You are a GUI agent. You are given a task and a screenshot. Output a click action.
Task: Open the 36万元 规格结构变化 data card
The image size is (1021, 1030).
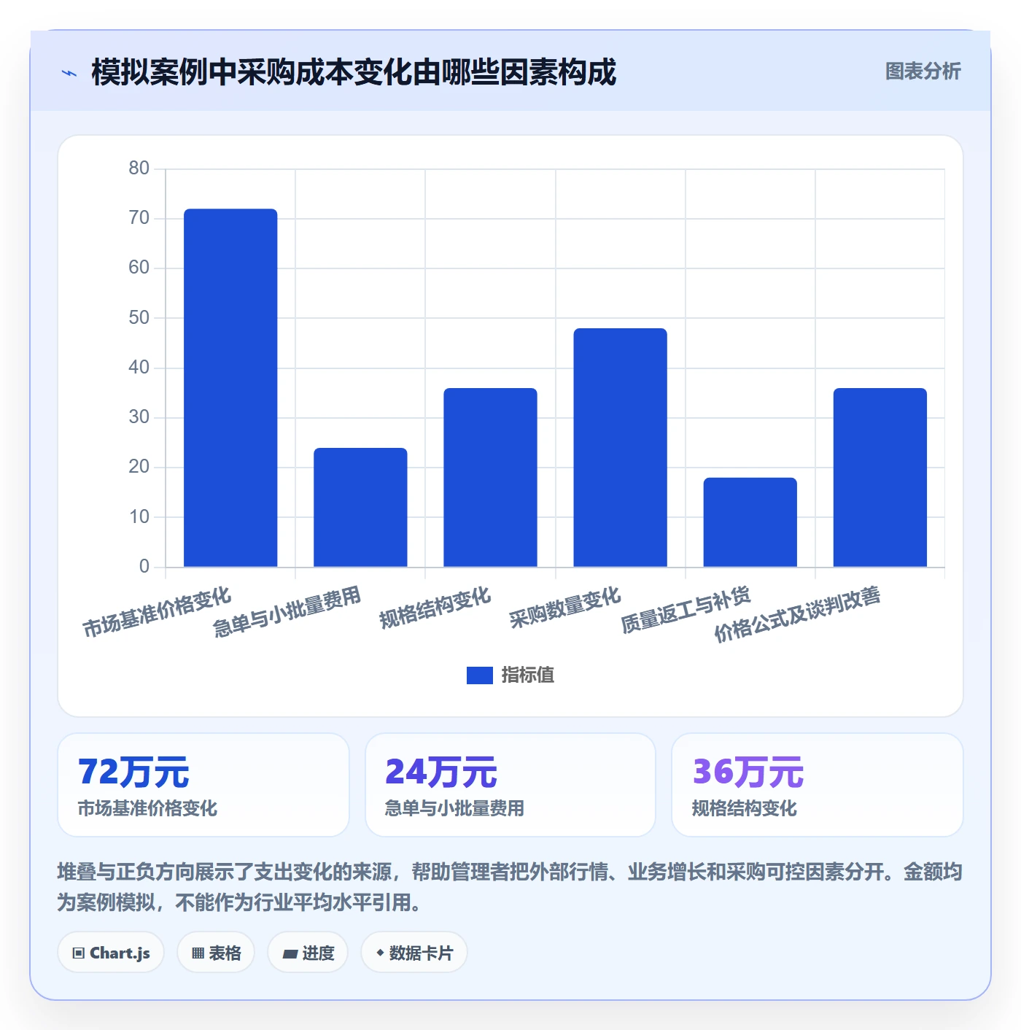coord(818,785)
